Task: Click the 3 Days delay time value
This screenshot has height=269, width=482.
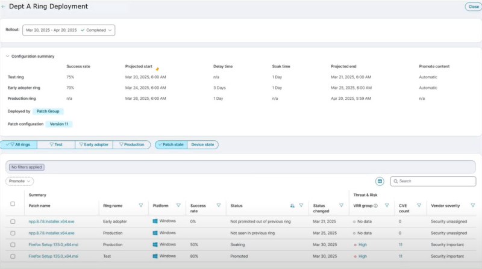Action: click(x=219, y=88)
